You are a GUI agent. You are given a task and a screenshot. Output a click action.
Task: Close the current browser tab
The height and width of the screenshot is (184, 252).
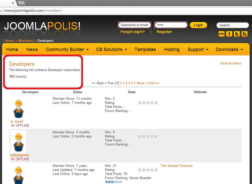click(x=13, y=3)
